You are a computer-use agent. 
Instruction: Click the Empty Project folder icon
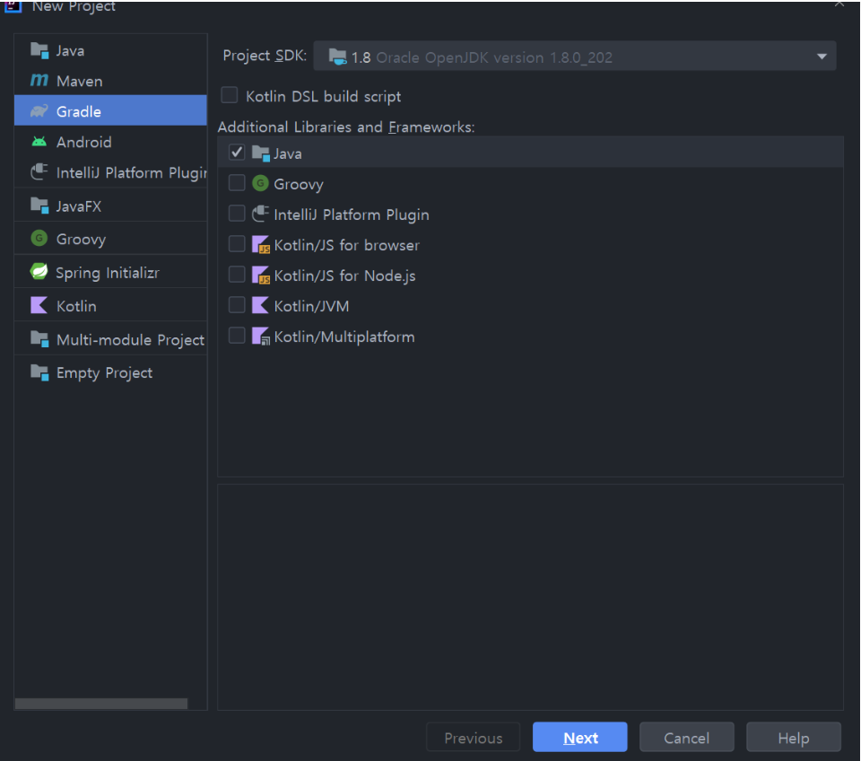(x=39, y=372)
